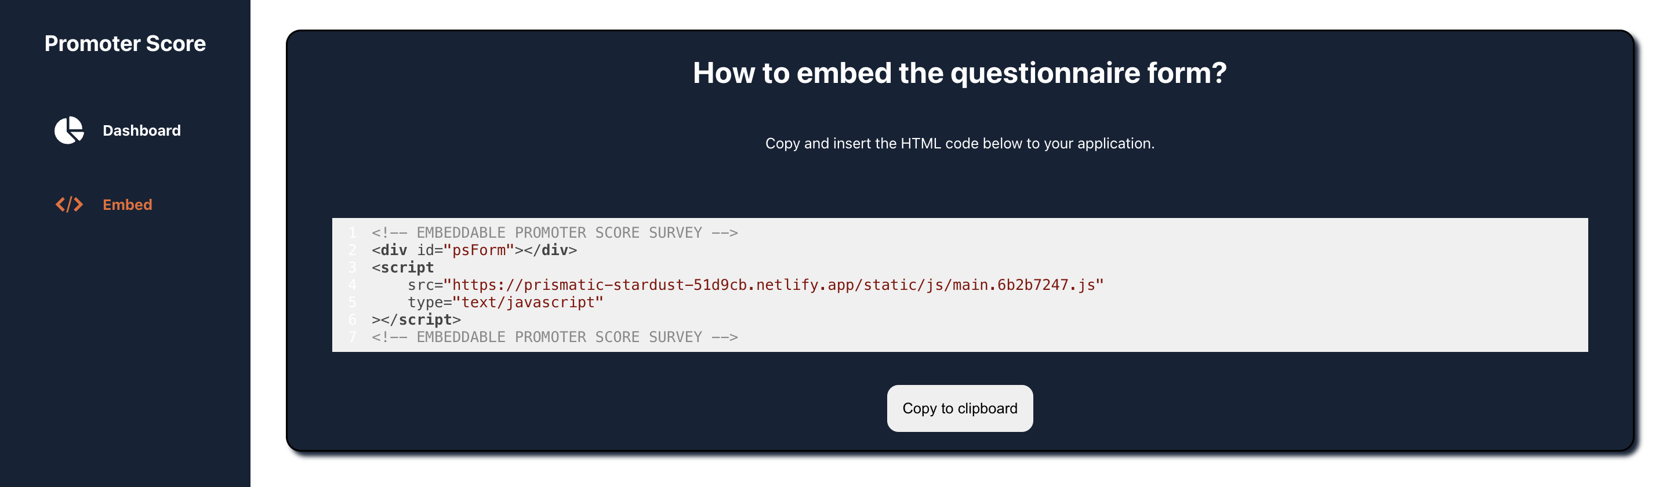Select the pie chart Dashboard icon
This screenshot has width=1670, height=487.
pos(71,130)
